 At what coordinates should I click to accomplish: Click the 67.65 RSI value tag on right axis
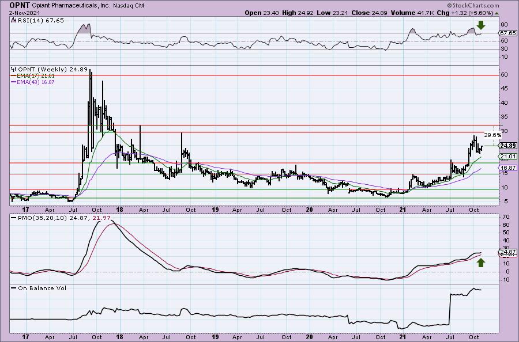tap(507, 33)
